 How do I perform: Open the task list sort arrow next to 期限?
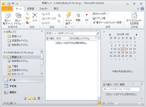[x=133, y=84]
